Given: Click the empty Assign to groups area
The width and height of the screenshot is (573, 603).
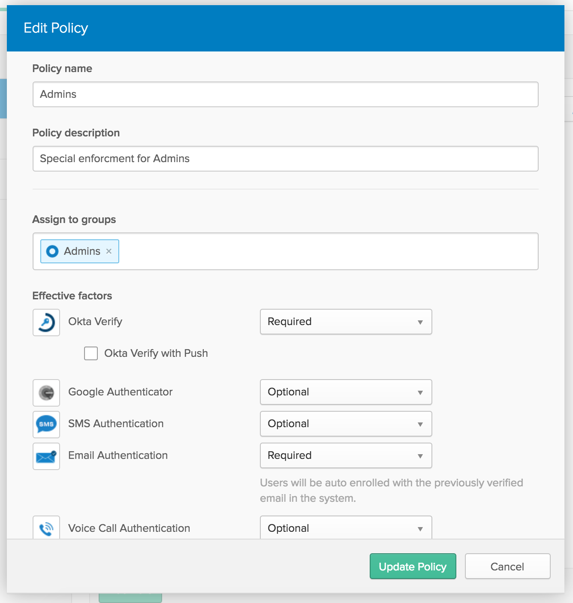Looking at the screenshot, I should click(326, 251).
